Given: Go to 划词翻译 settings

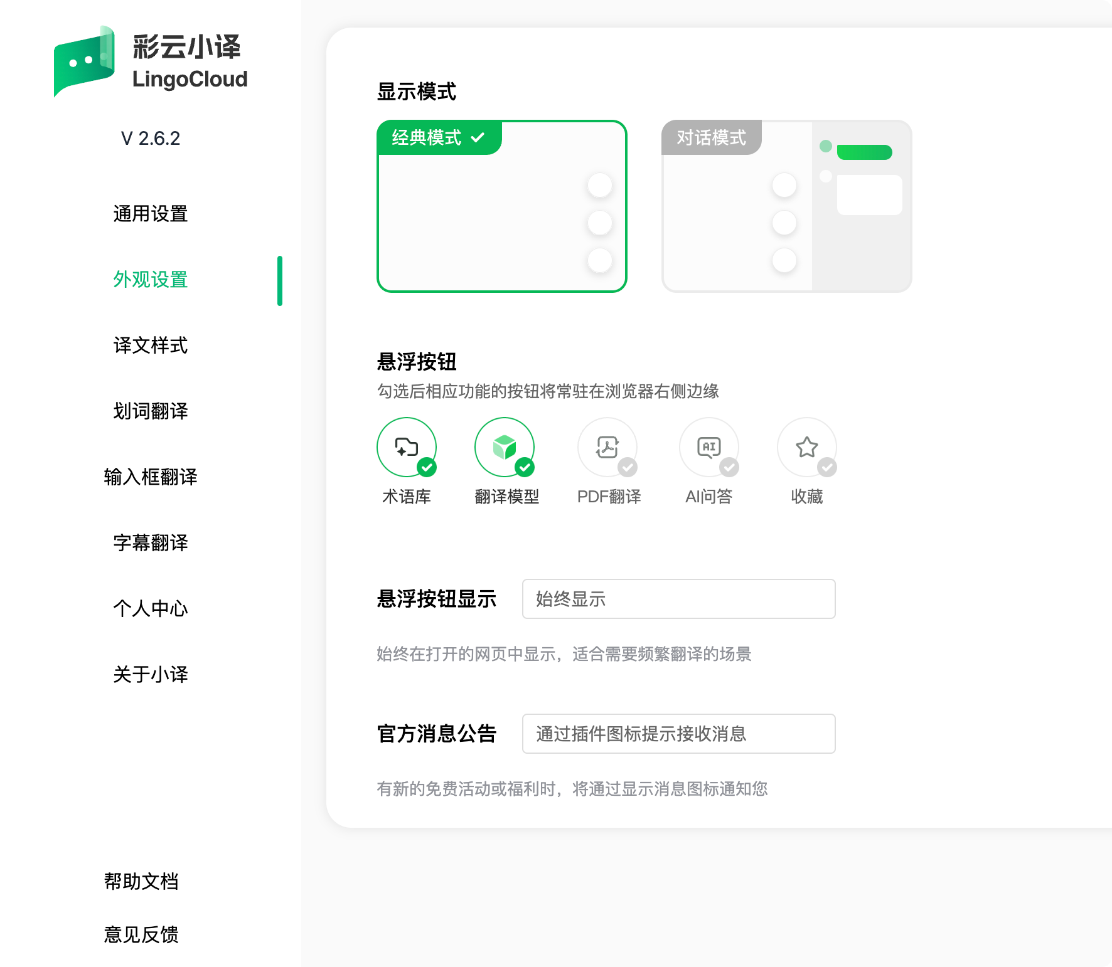Looking at the screenshot, I should [x=151, y=411].
